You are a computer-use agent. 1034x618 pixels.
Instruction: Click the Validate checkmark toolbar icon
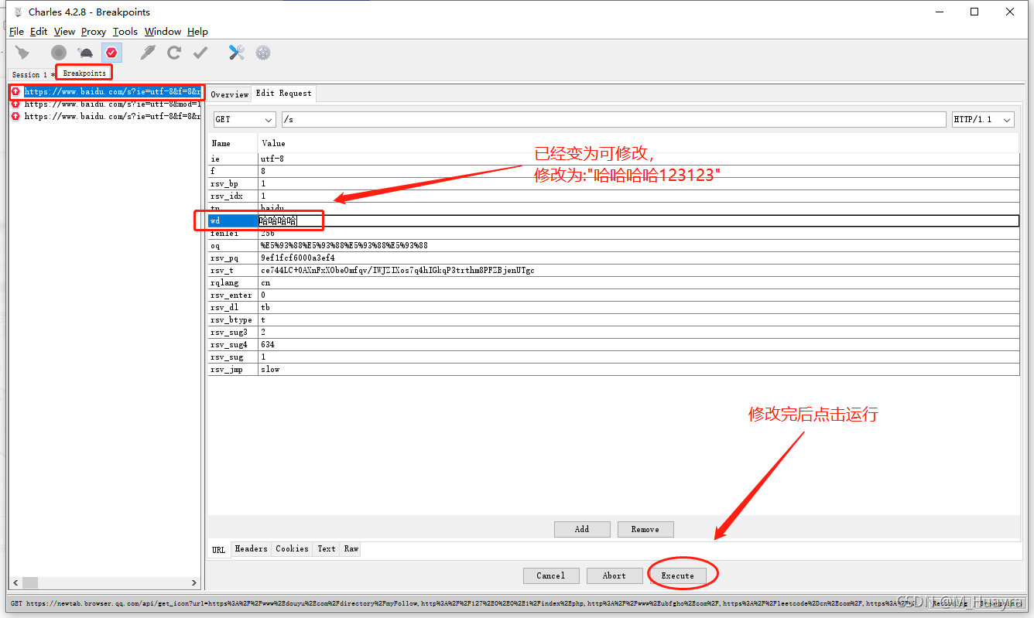(200, 53)
